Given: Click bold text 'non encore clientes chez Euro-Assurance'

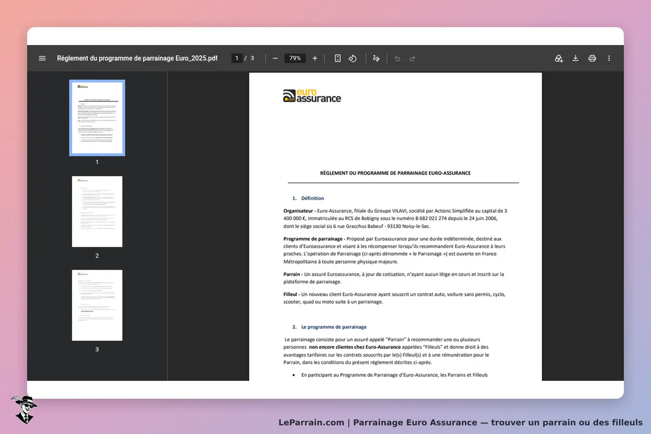Looking at the screenshot, I should pyautogui.click(x=355, y=347).
